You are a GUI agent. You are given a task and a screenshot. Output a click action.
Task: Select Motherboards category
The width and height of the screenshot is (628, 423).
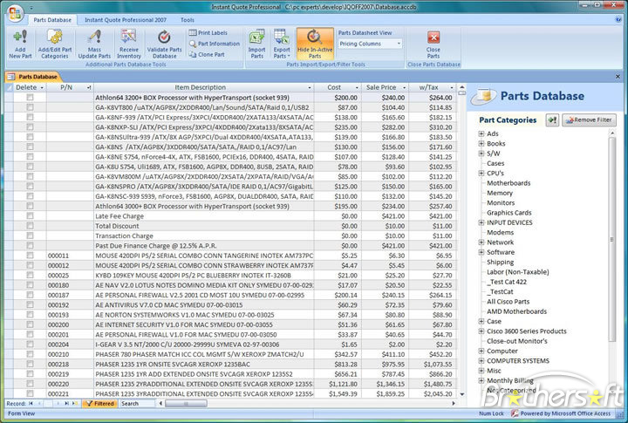point(509,183)
